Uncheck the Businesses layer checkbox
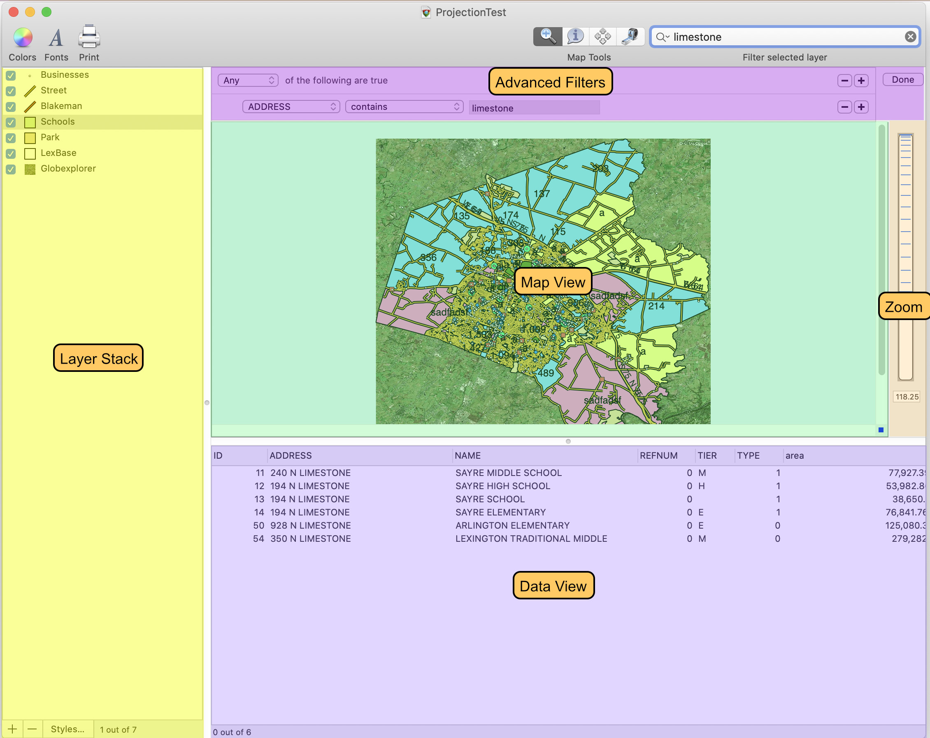 11,75
